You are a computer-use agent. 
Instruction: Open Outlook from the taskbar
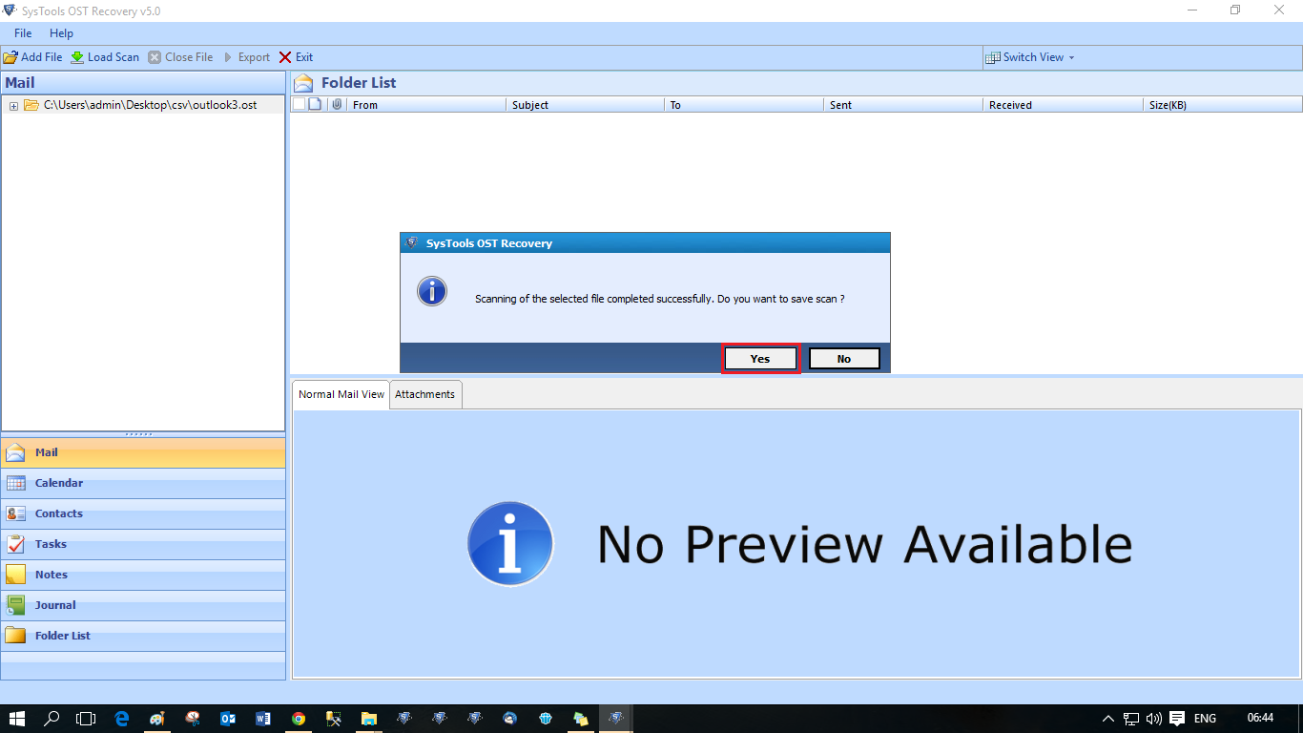tap(228, 718)
